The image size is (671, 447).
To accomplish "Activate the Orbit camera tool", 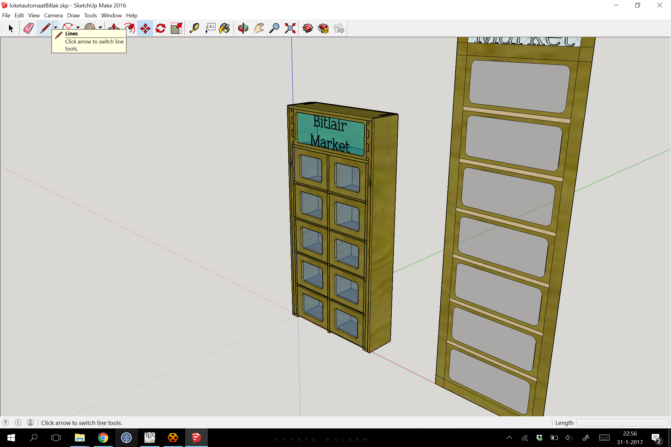I will coord(243,29).
